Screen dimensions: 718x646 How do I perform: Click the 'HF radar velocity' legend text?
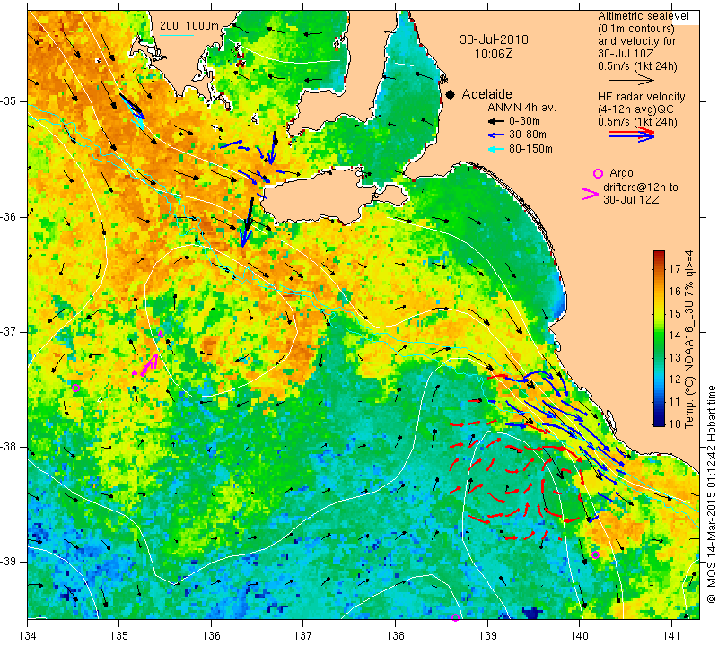pyautogui.click(x=641, y=97)
